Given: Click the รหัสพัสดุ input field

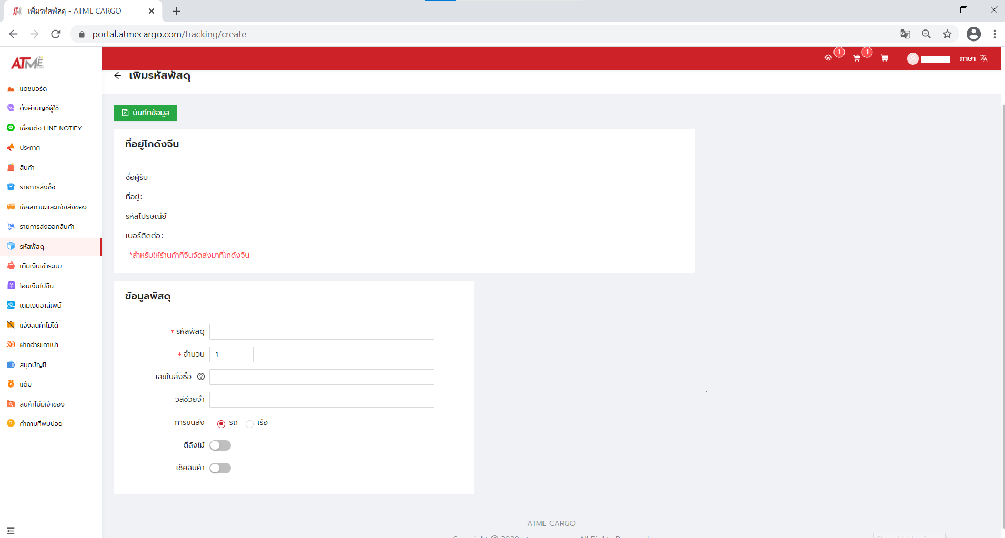Looking at the screenshot, I should click(321, 332).
